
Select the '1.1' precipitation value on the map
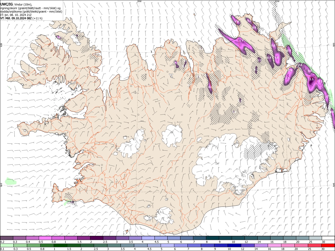point(287,78)
